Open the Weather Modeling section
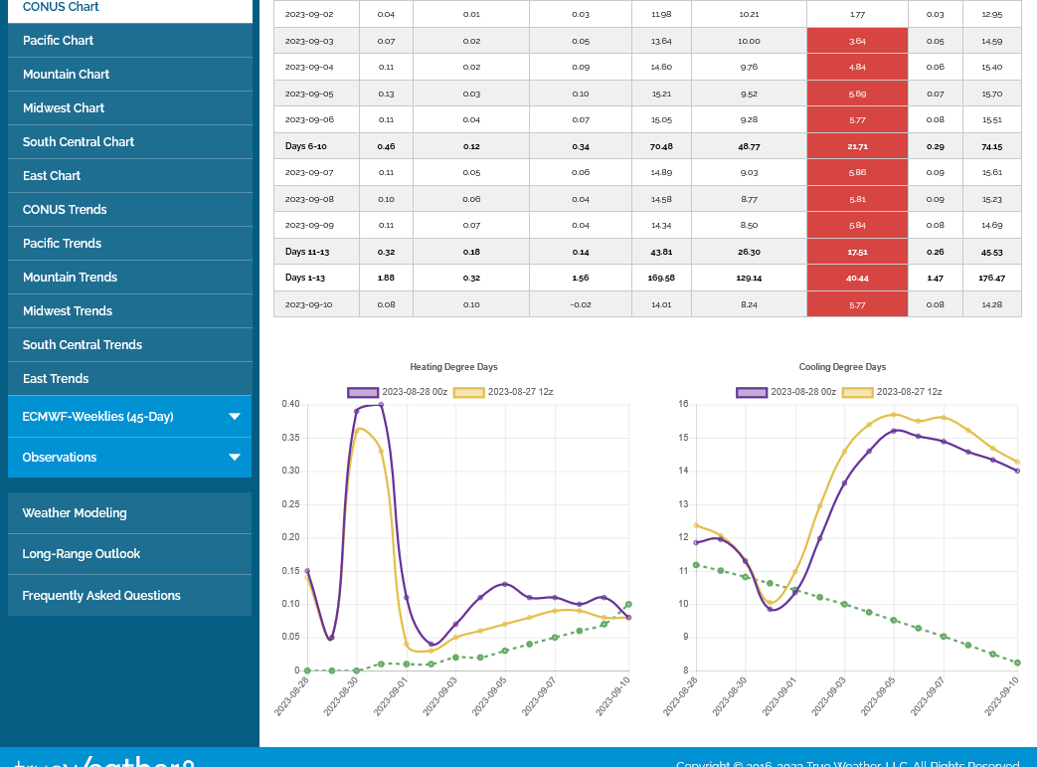This screenshot has width=1037, height=767. (129, 513)
